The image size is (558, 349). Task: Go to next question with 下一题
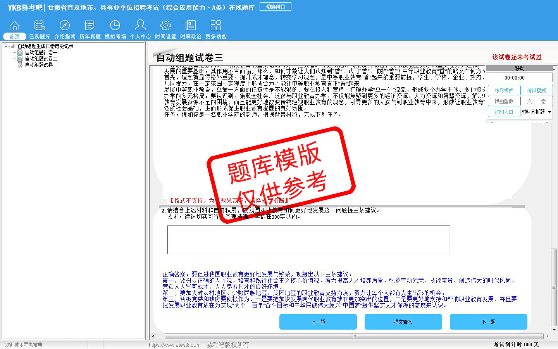pos(488,322)
